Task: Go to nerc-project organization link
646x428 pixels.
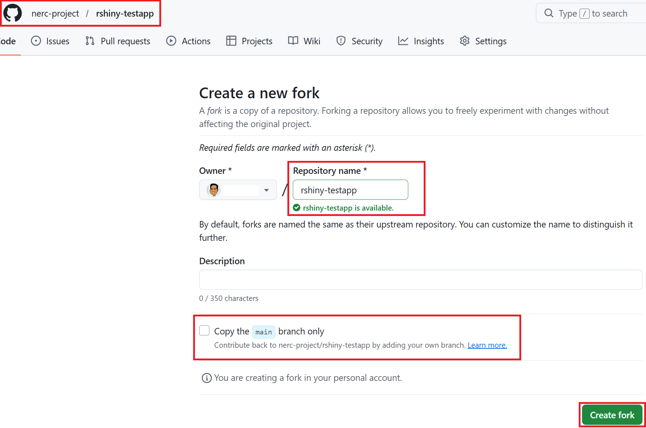Action: 55,13
